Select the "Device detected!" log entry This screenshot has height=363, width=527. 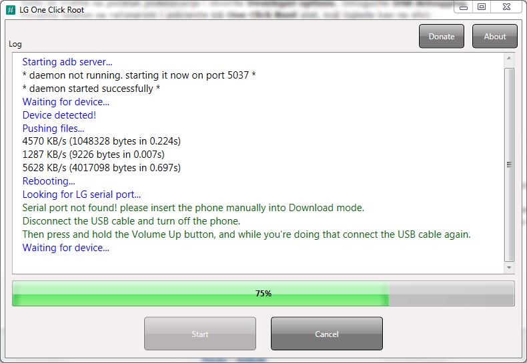click(x=59, y=115)
